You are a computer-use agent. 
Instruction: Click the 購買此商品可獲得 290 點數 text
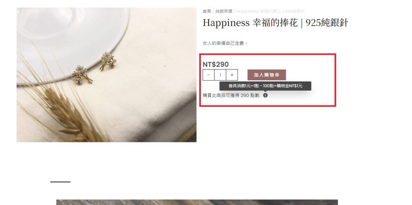(231, 95)
